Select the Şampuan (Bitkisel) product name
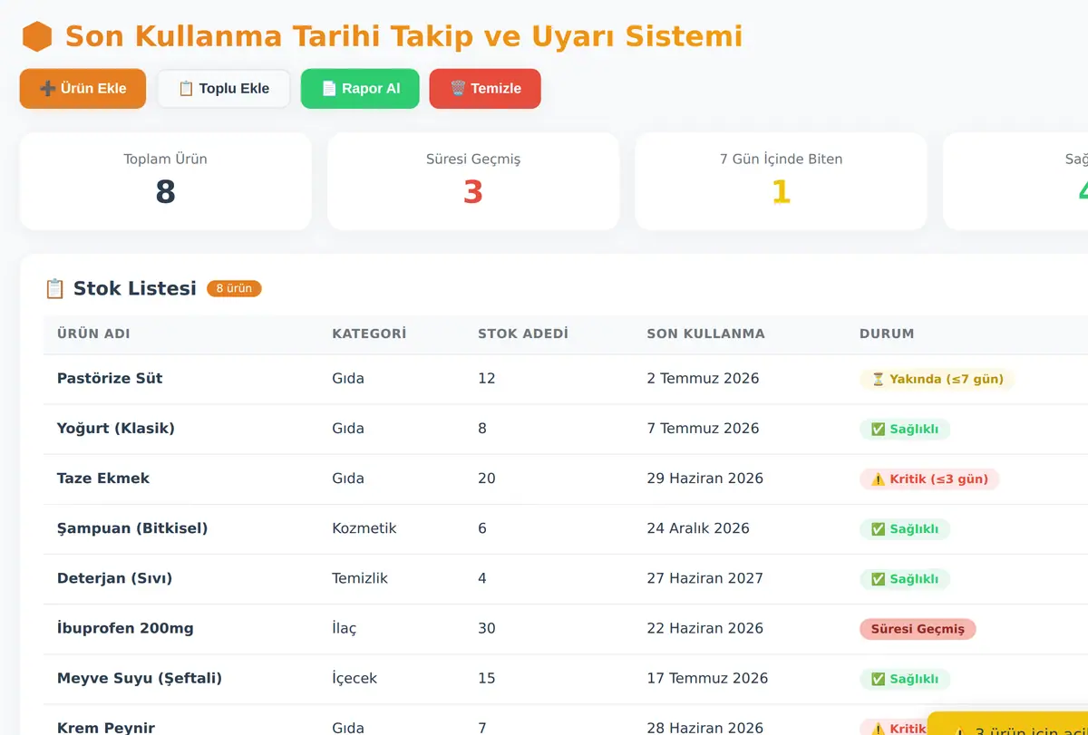This screenshot has width=1088, height=735. pyautogui.click(x=132, y=528)
